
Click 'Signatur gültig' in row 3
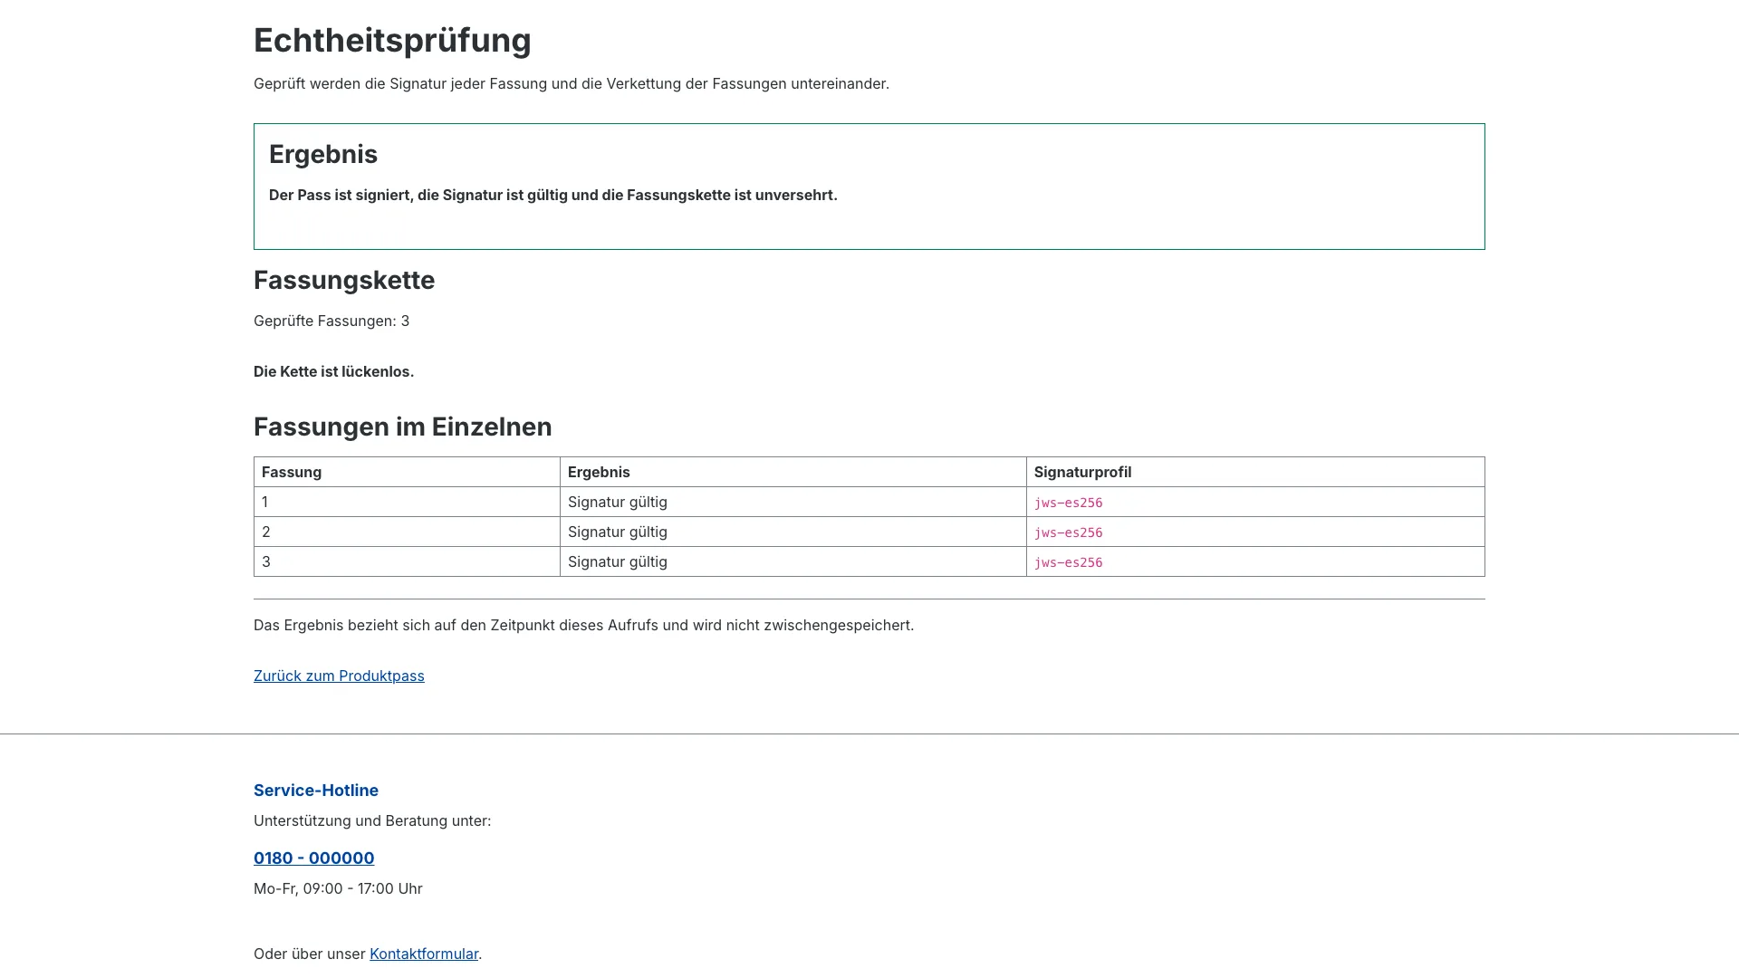pos(618,561)
